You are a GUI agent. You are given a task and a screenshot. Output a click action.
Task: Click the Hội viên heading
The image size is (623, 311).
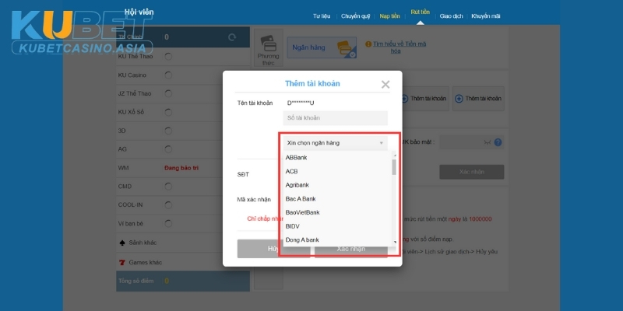[x=139, y=12]
